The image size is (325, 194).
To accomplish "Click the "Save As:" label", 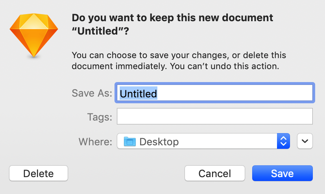I will point(92,93).
